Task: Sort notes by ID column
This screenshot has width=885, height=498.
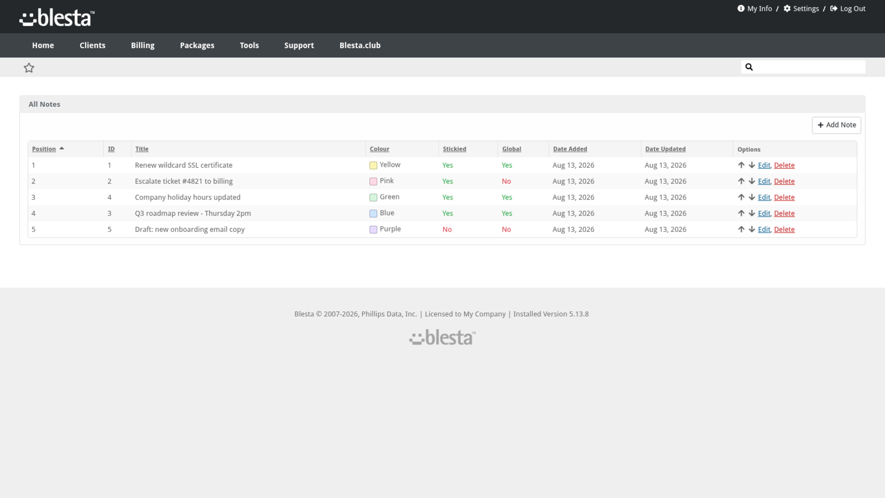Action: pyautogui.click(x=111, y=149)
